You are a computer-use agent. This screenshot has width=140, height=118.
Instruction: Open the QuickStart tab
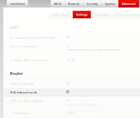[17, 4]
